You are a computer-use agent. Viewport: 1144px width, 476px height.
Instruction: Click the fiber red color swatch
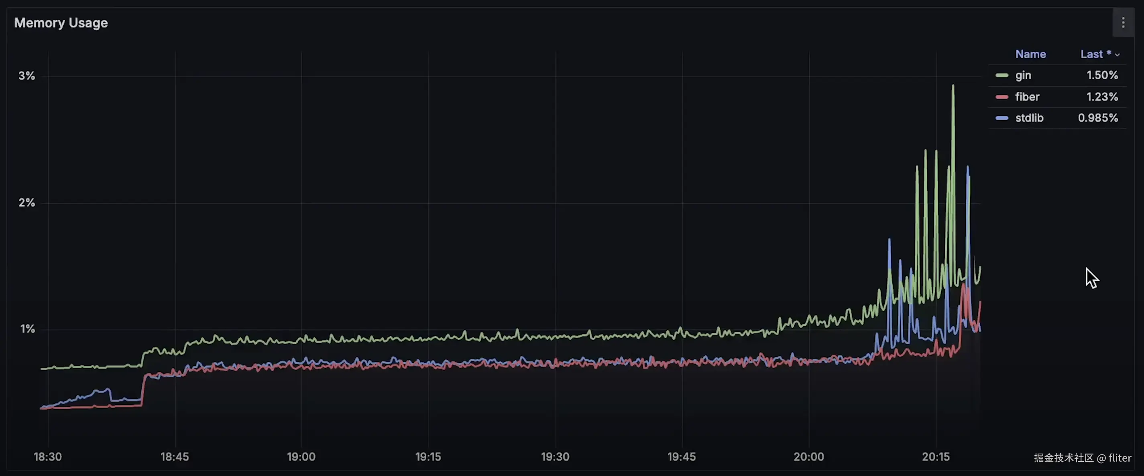click(x=1002, y=97)
